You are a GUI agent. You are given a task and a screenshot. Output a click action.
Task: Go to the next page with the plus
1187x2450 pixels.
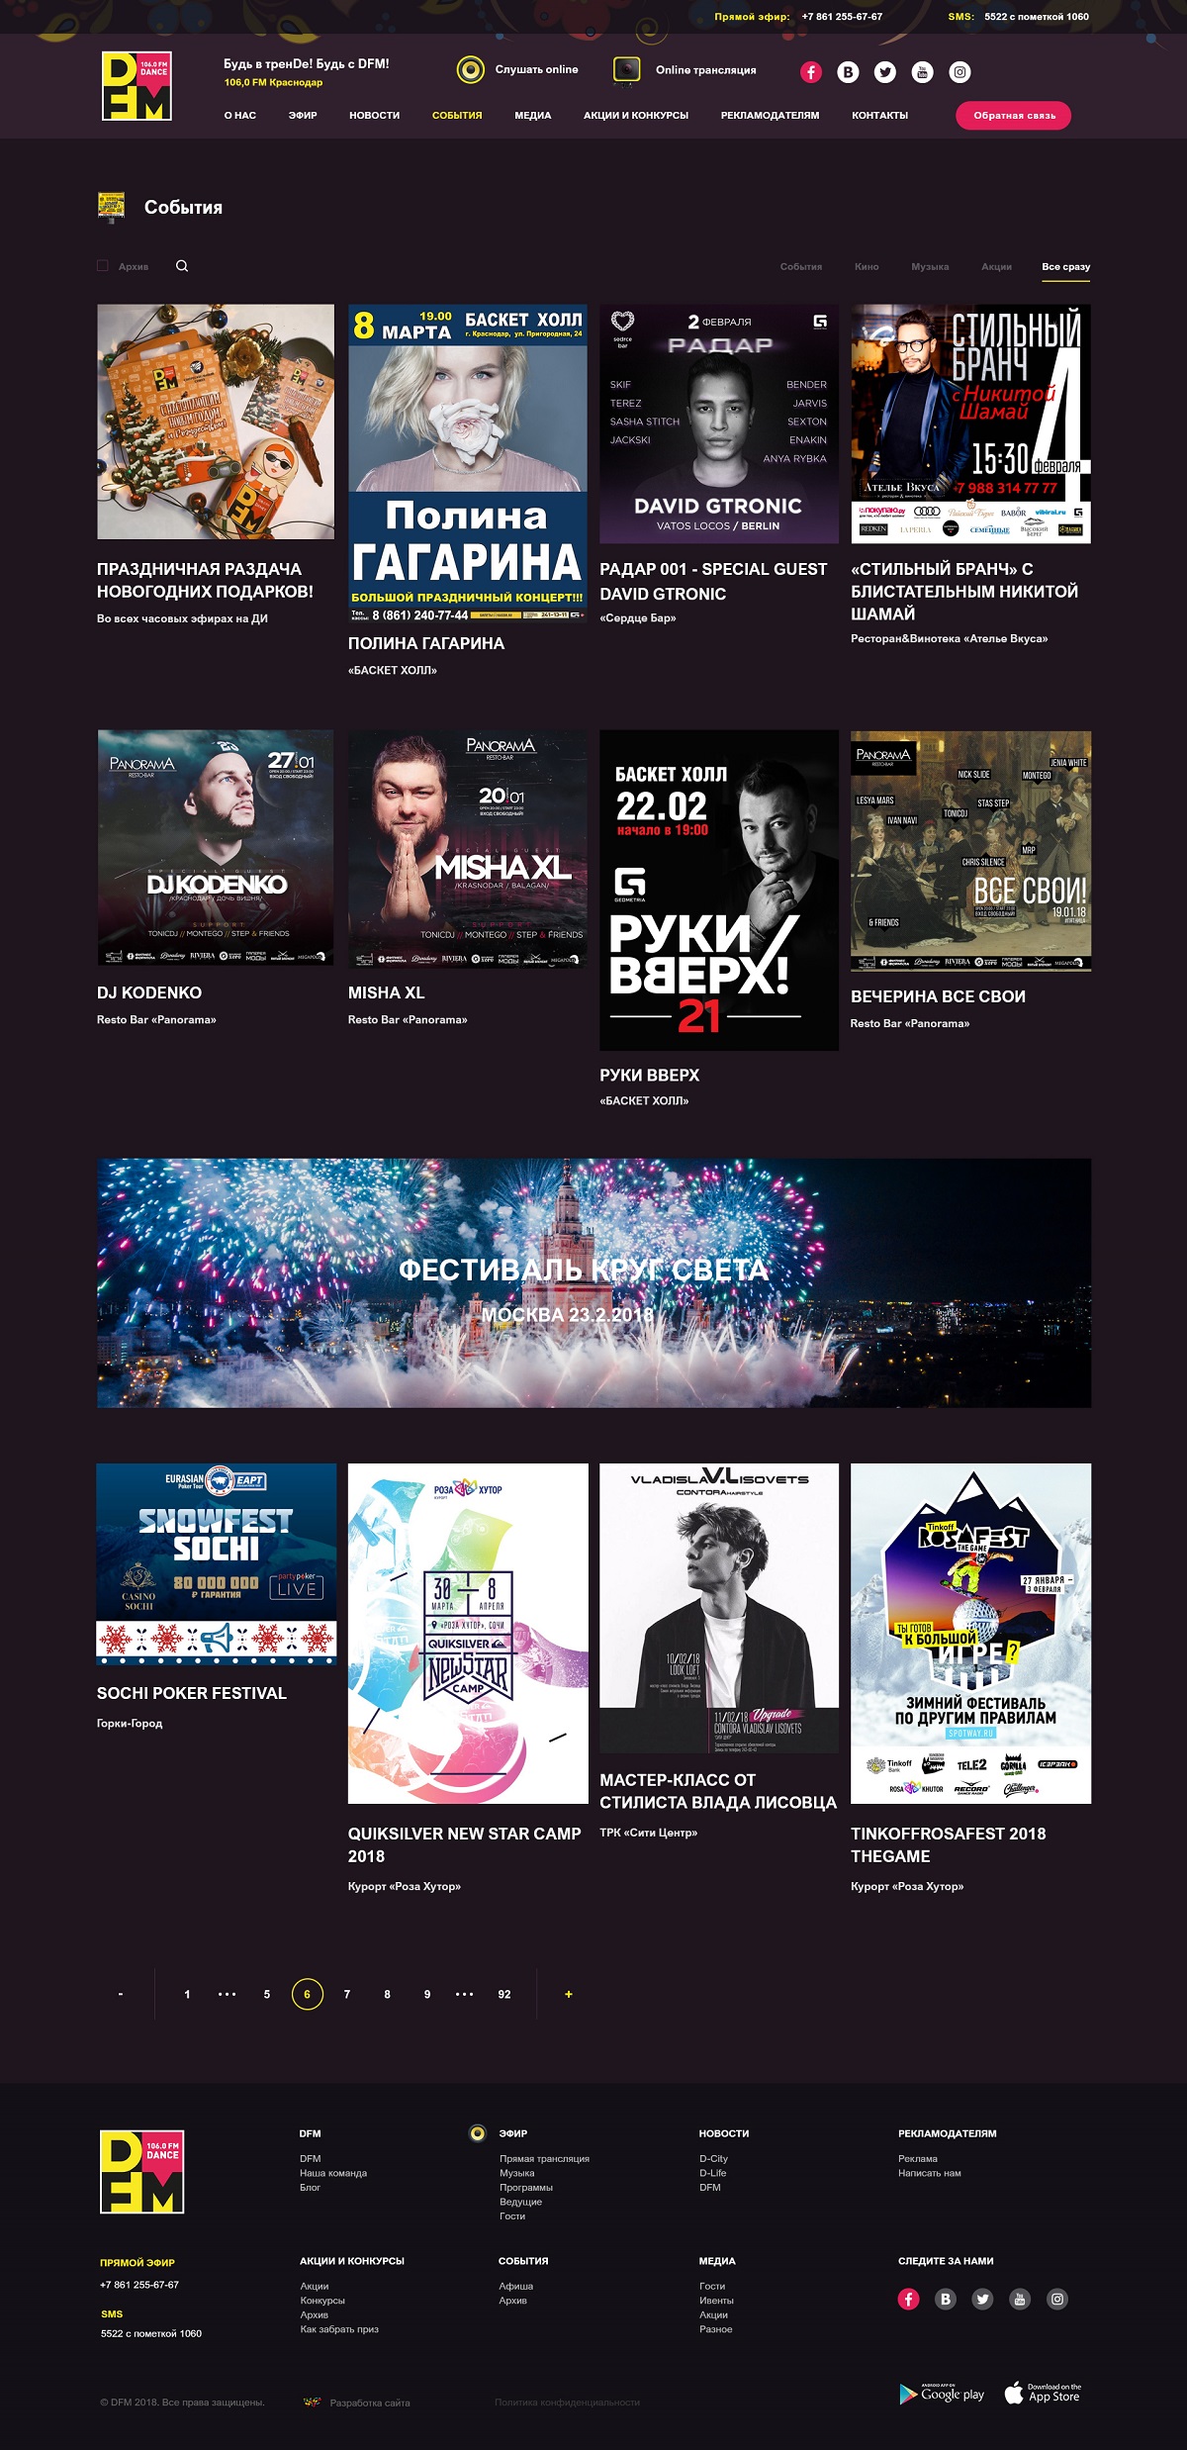568,1994
